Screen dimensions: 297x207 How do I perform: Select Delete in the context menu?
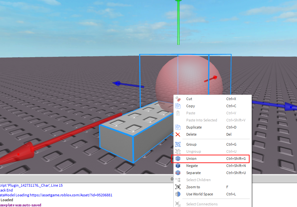tap(212, 134)
